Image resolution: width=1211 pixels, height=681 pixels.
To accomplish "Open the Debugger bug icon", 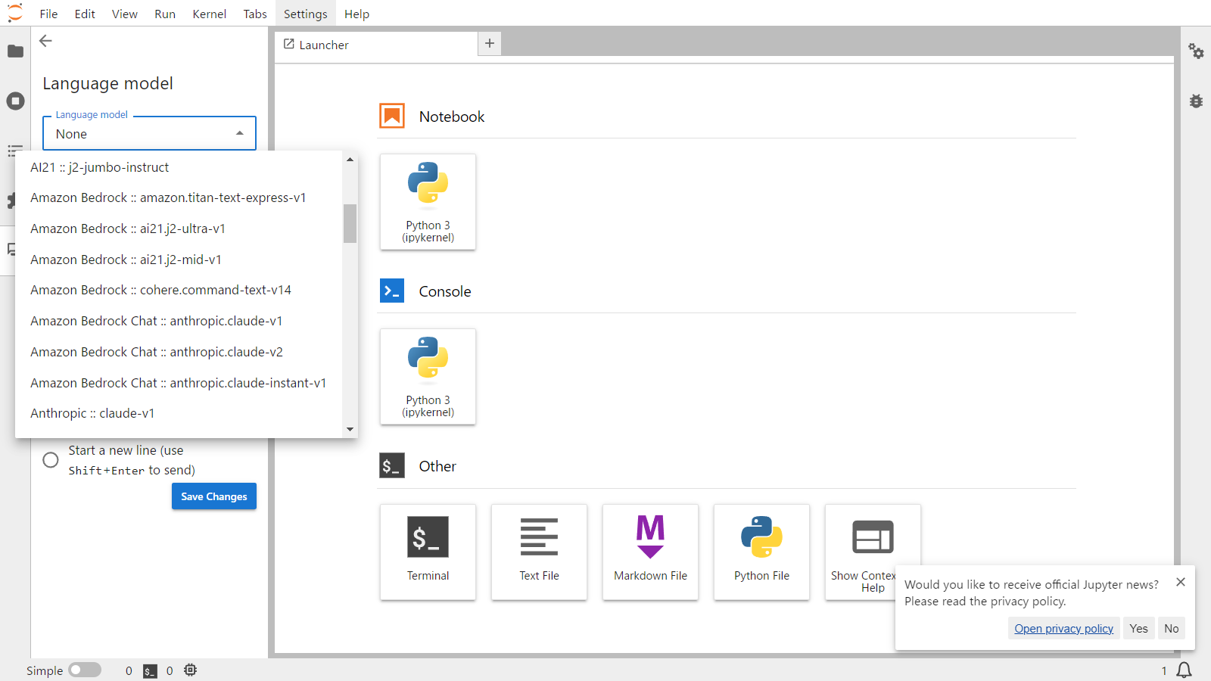I will 1196,101.
